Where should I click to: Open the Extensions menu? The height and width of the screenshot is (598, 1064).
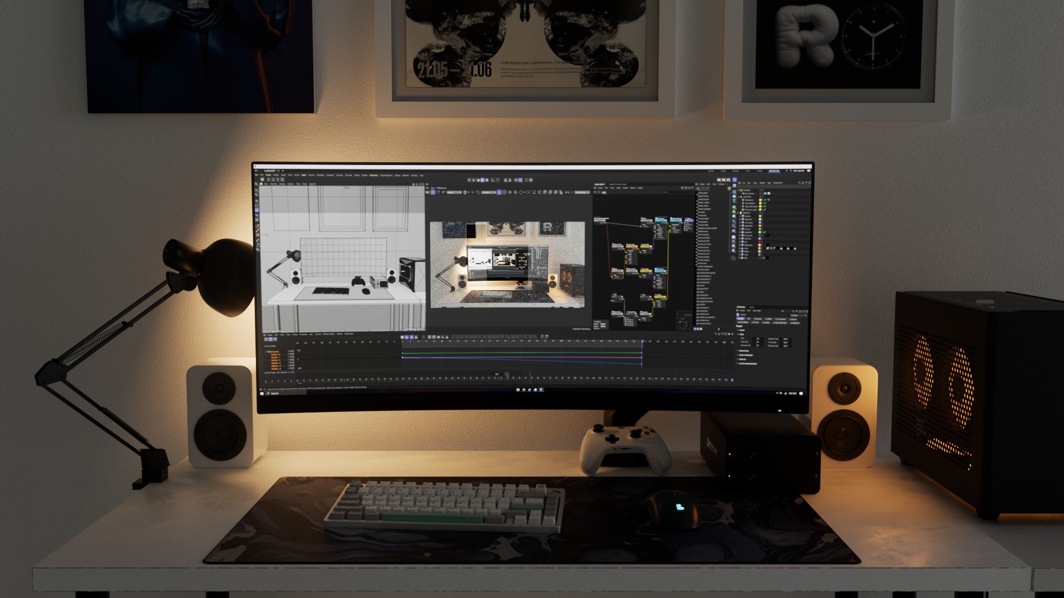[x=374, y=176]
